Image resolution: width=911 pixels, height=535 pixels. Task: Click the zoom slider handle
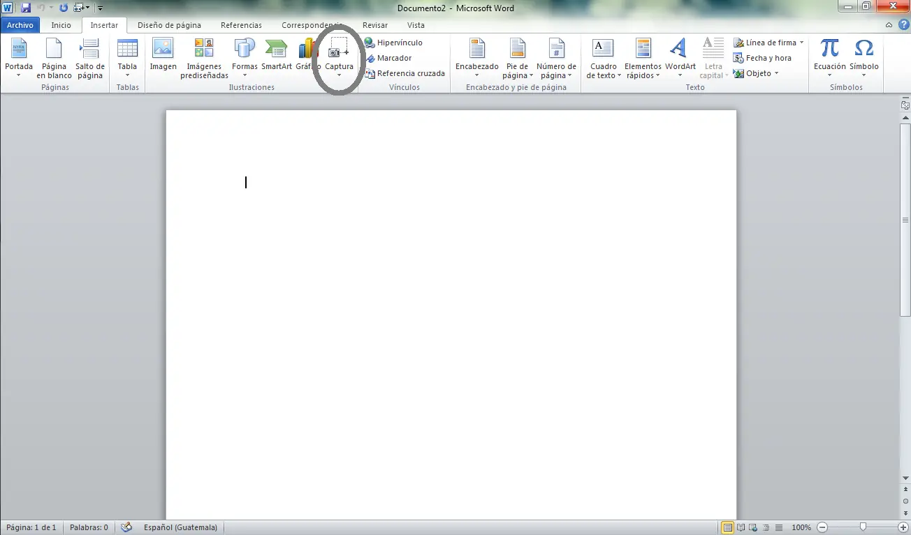tap(863, 527)
